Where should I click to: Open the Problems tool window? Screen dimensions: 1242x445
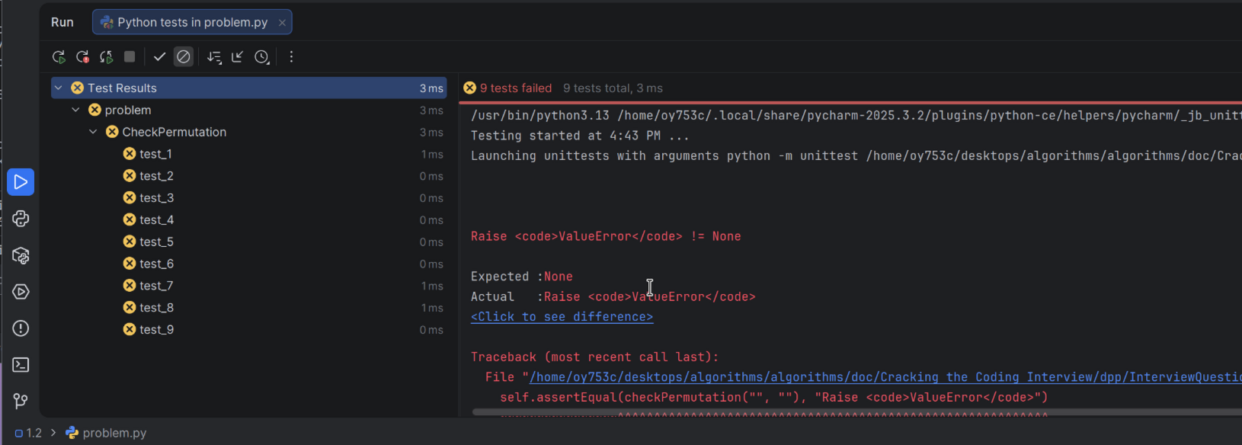[x=21, y=328]
